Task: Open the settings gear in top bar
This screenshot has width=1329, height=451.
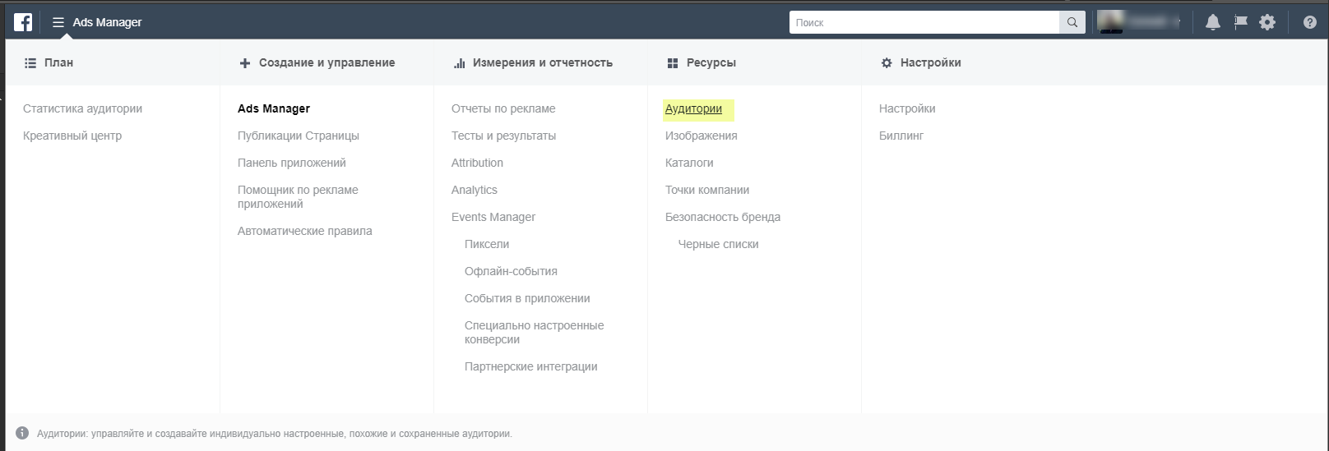Action: point(1267,22)
